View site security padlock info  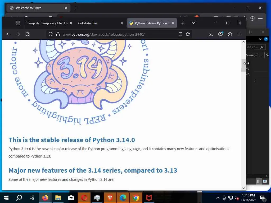tap(58, 34)
